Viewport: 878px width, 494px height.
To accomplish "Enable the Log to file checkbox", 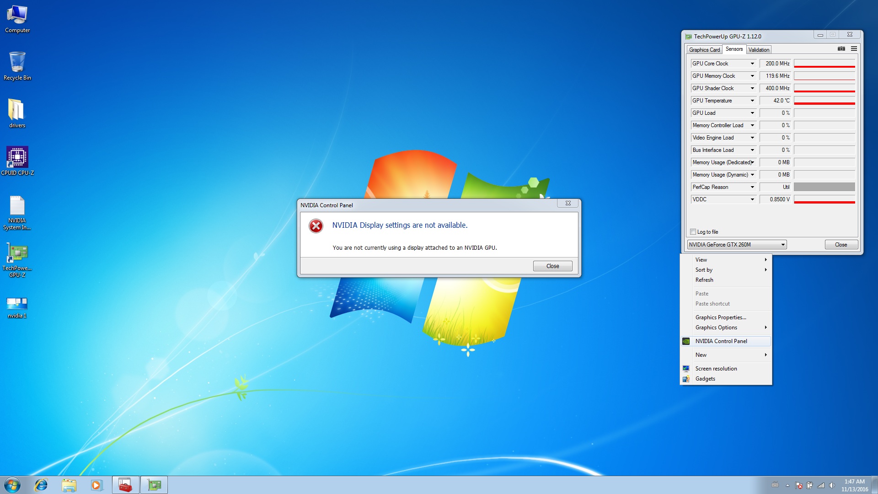I will (693, 232).
